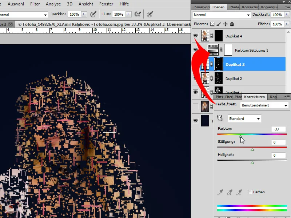Open the Analyse menu
Viewport: 291px width, 218px height.
[53, 4]
